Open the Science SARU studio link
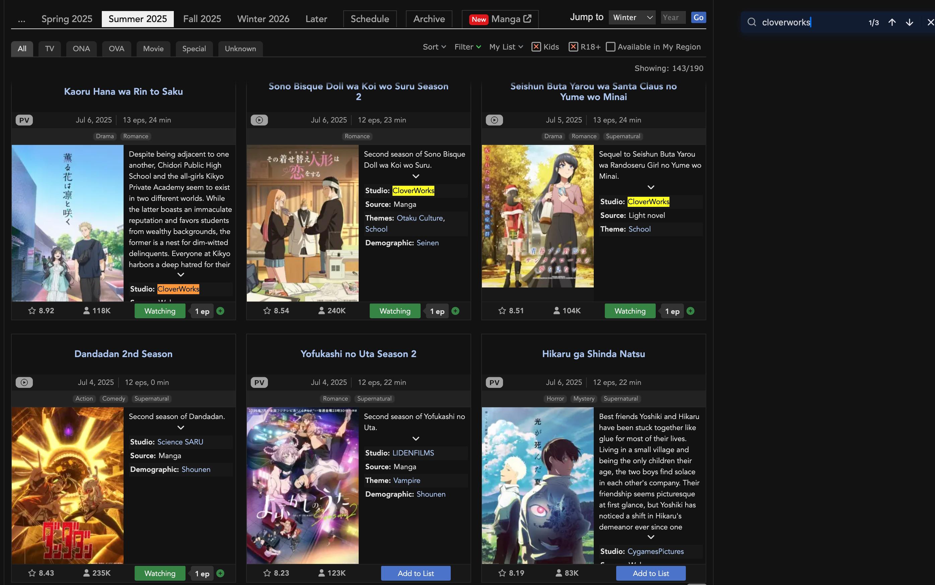The width and height of the screenshot is (935, 585). click(x=180, y=442)
